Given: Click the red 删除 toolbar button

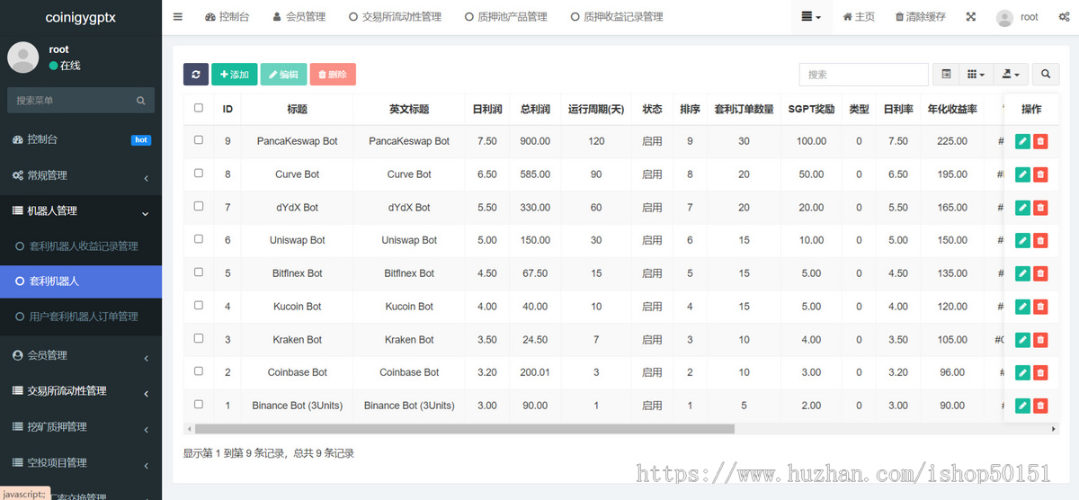Looking at the screenshot, I should [x=333, y=75].
